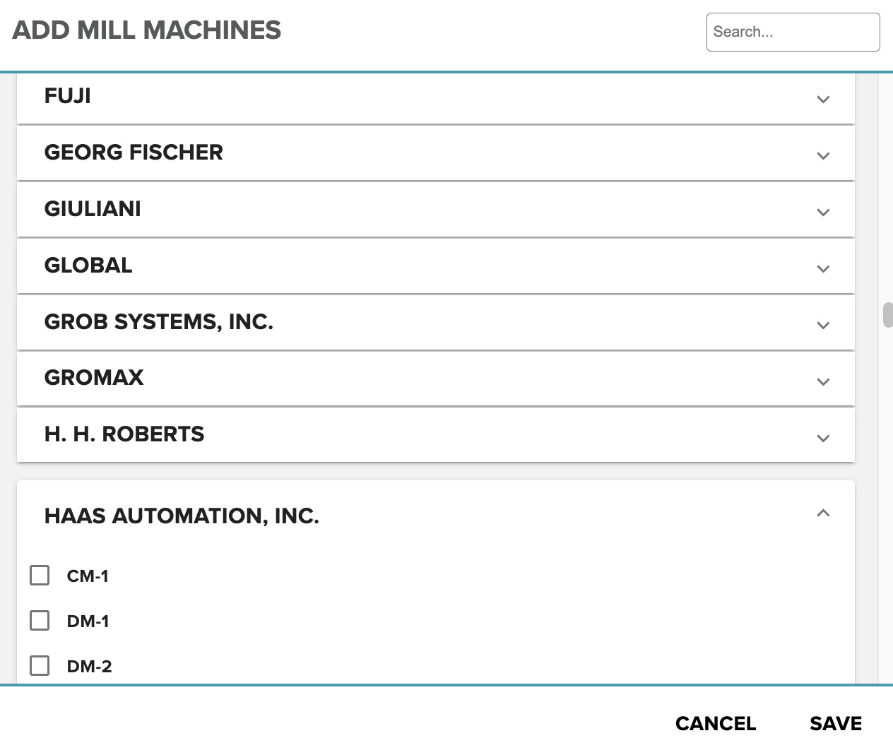
Task: Focus the Search input field
Action: coord(793,32)
